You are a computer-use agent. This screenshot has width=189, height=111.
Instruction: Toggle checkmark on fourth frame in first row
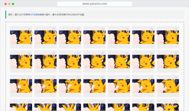pyautogui.click(x=103, y=29)
